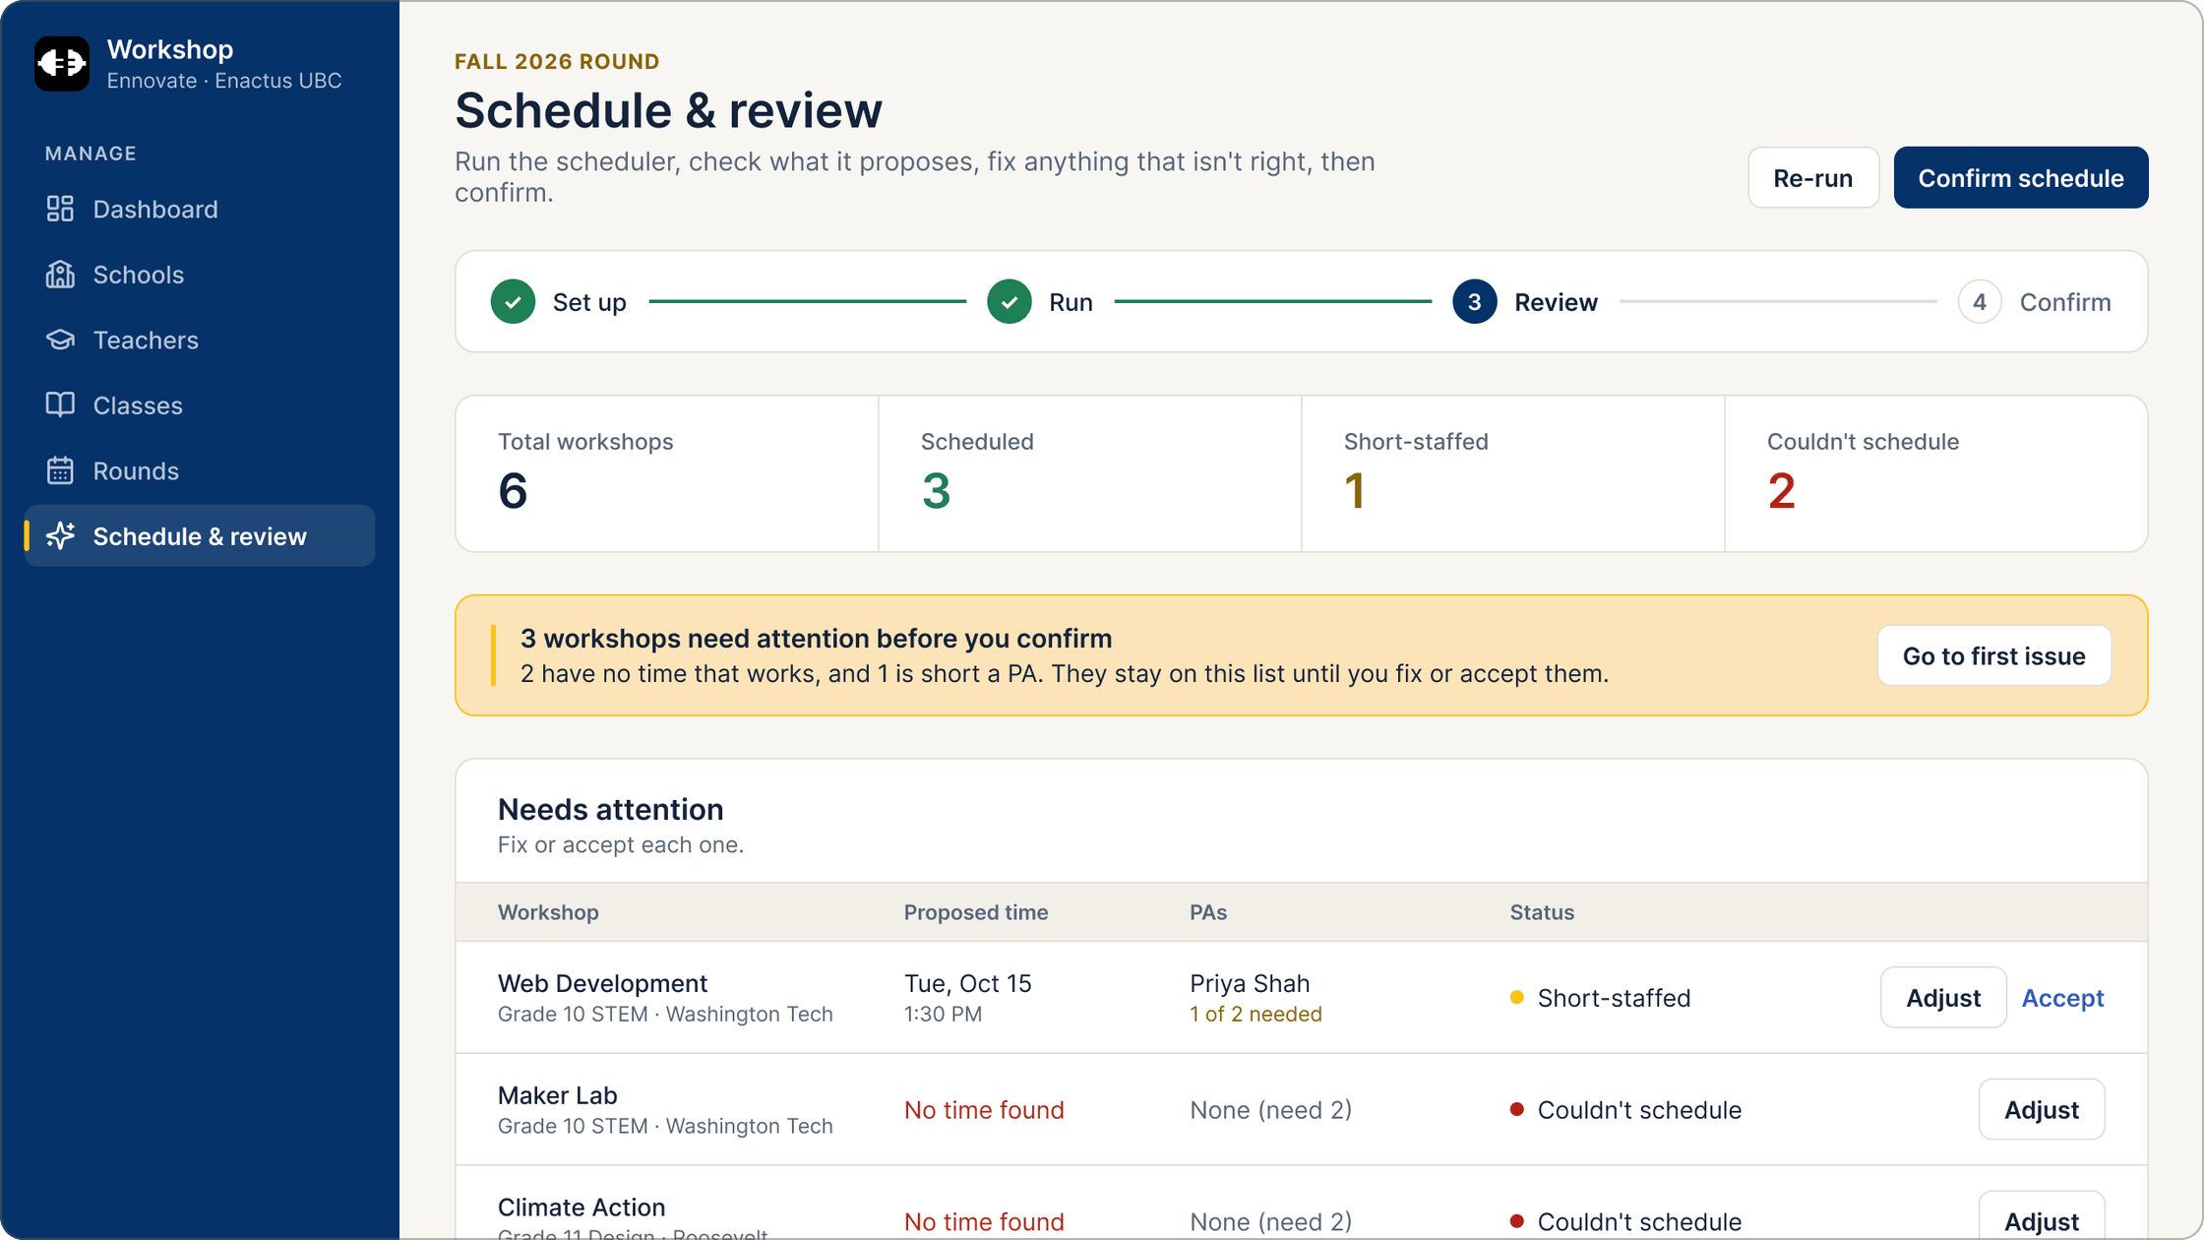Click the Short-staffed status of Web Development
The image size is (2204, 1240).
pyautogui.click(x=1601, y=998)
